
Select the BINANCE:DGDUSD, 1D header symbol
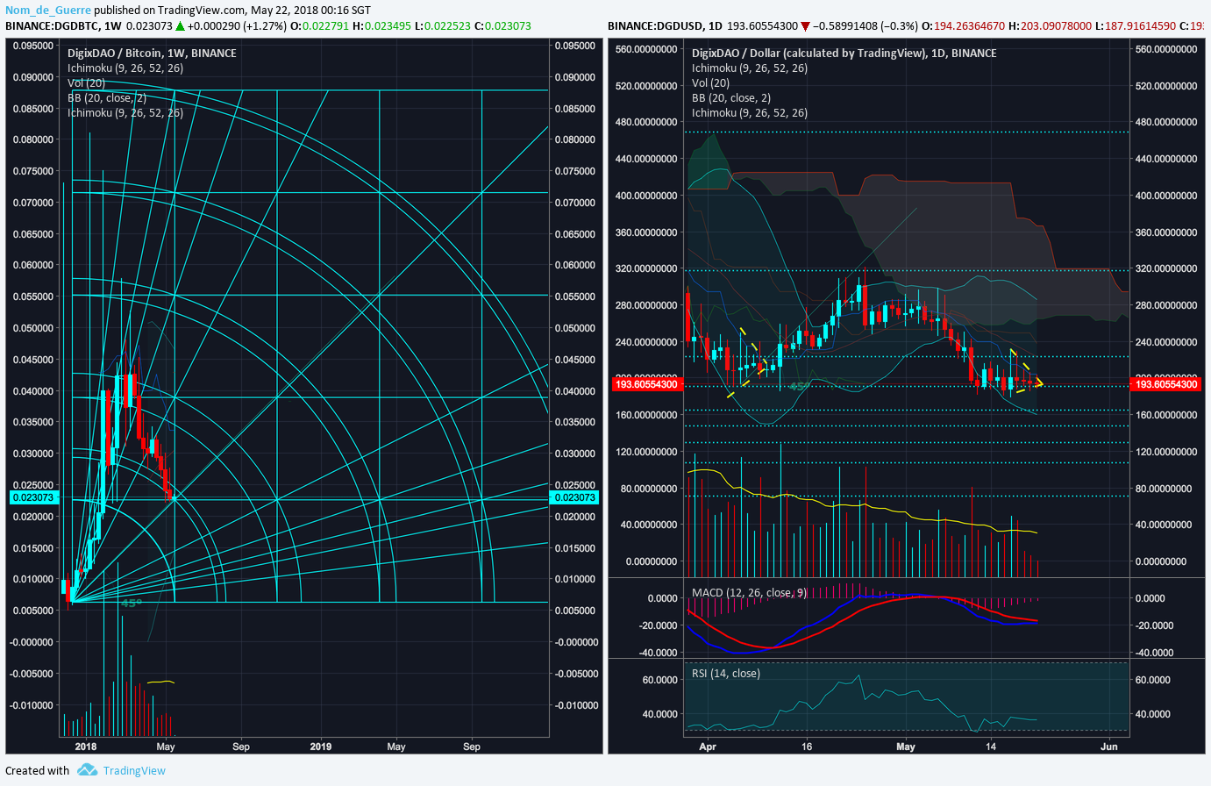[x=665, y=26]
